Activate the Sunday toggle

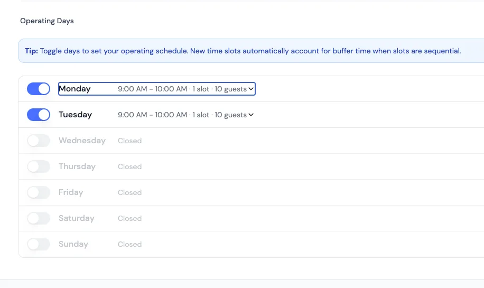click(x=38, y=244)
